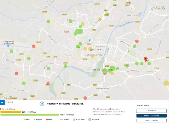The image size is (169, 126).
Task: Collapse the panel with the blue minus icon
Action: click(2, 102)
